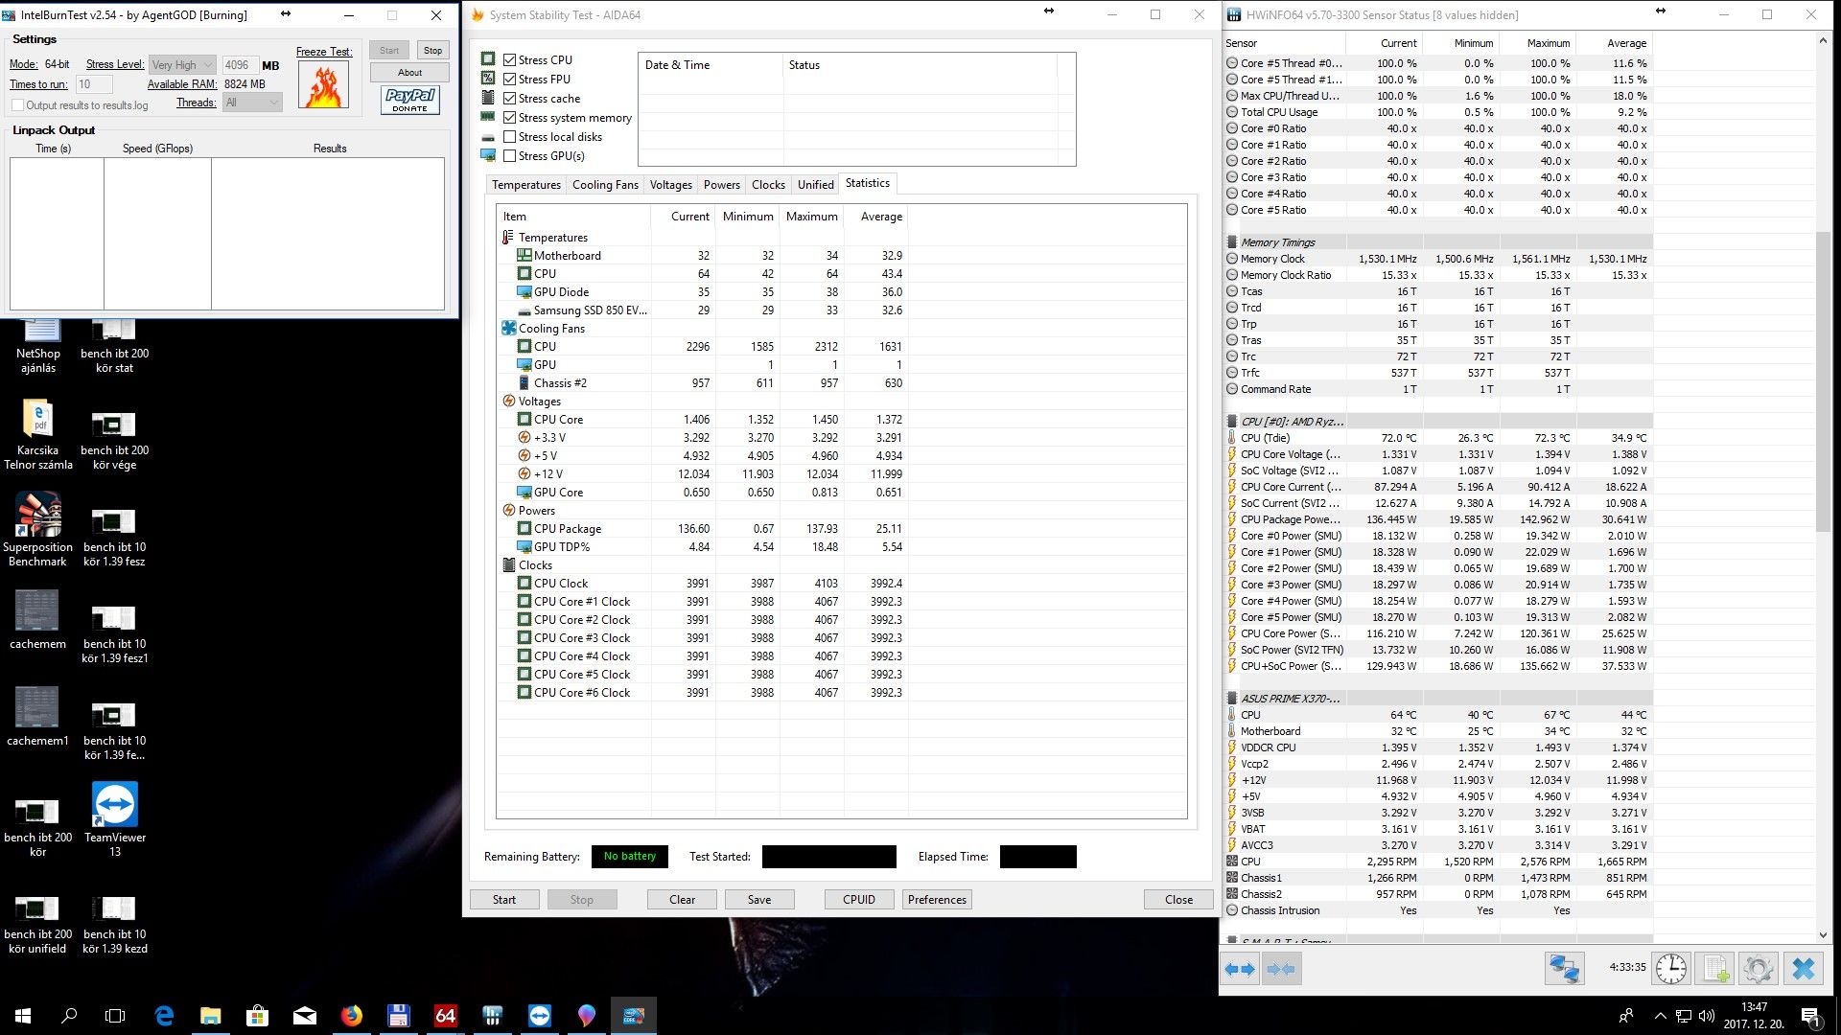Click the IntelBurnTest Freeze Test flame icon
Image resolution: width=1841 pixels, height=1035 pixels.
324,85
